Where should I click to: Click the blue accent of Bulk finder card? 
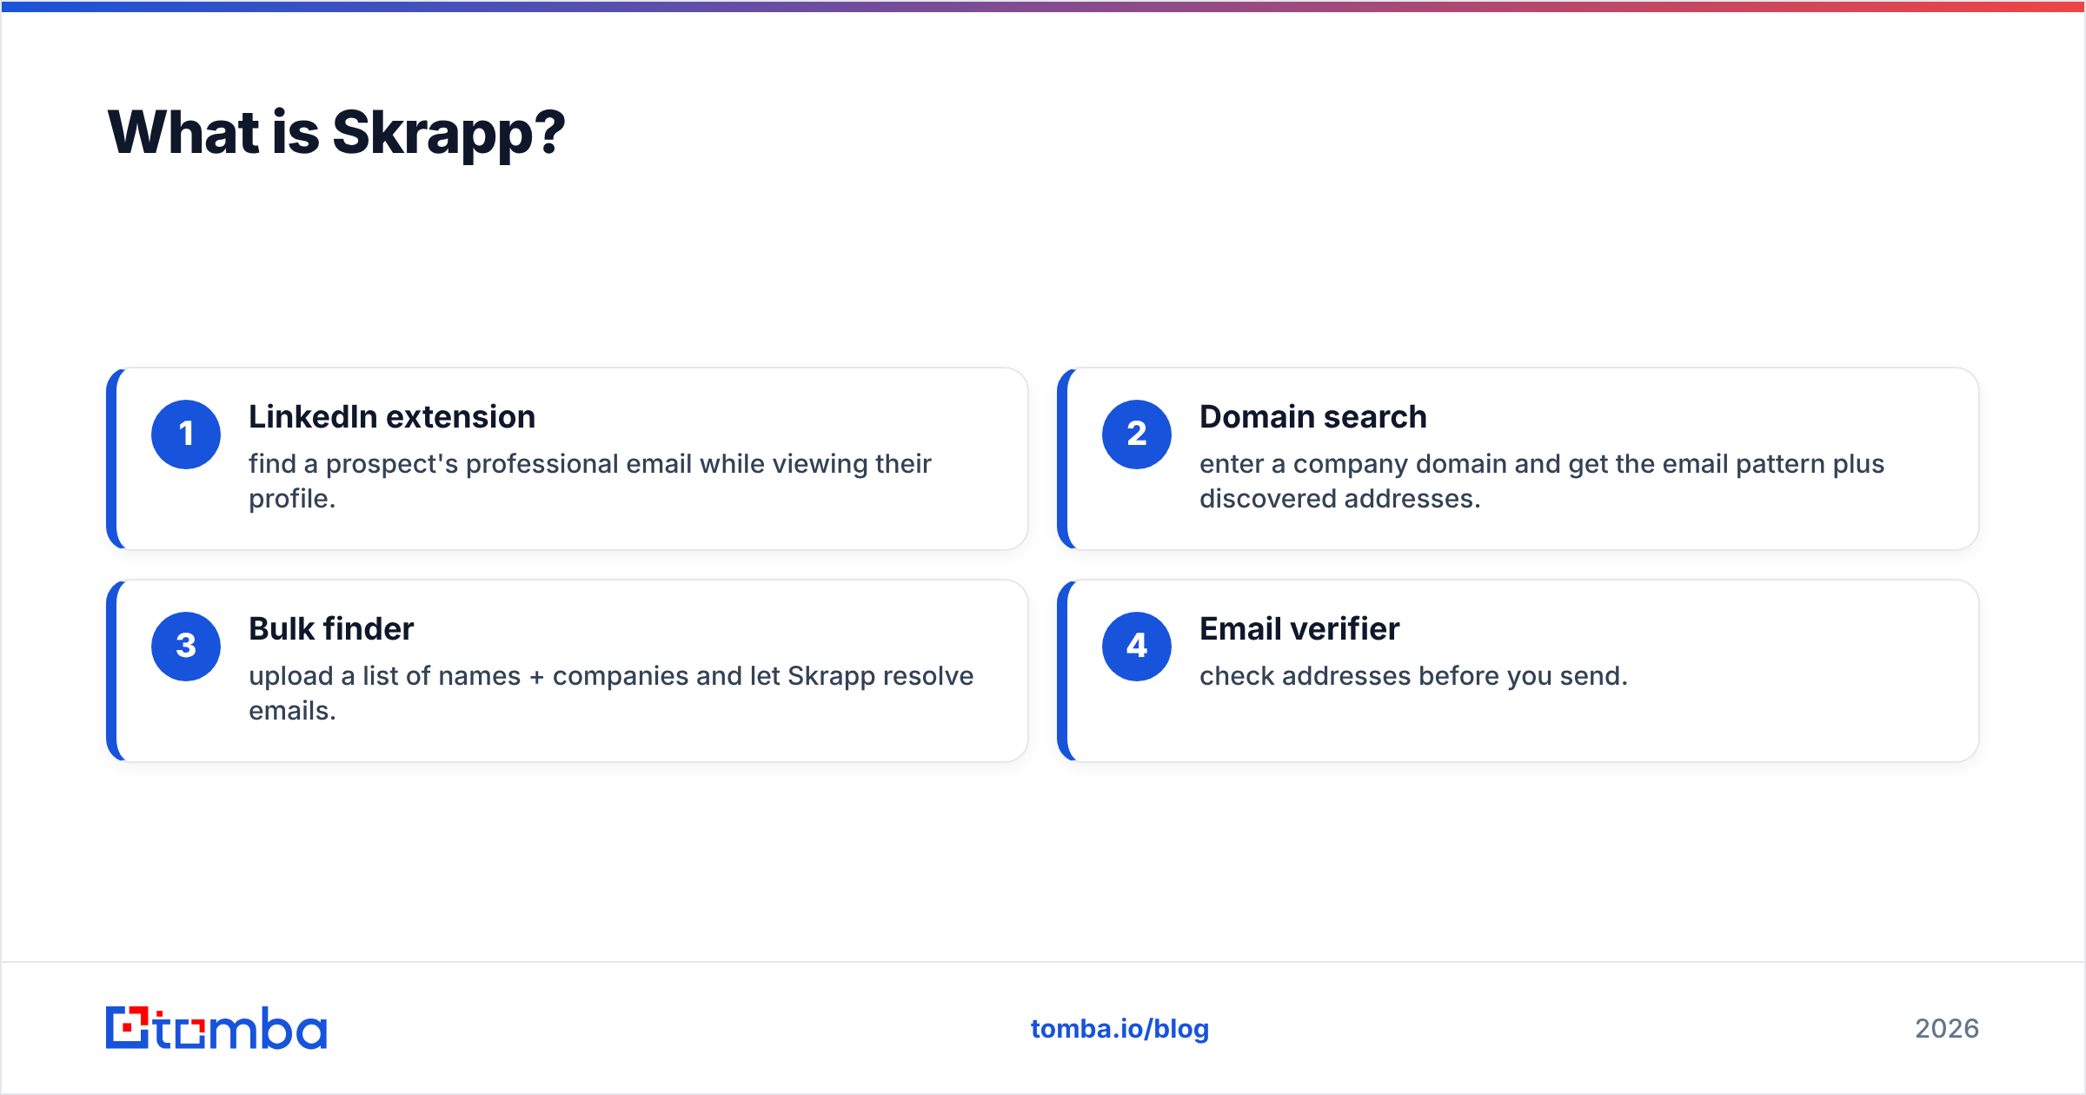pos(111,671)
